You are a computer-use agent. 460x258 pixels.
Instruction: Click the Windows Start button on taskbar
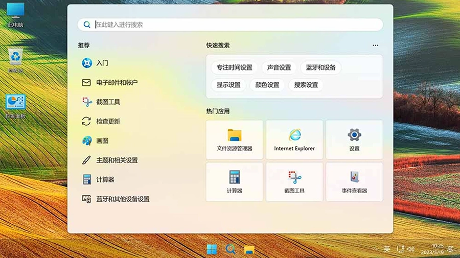coord(212,249)
